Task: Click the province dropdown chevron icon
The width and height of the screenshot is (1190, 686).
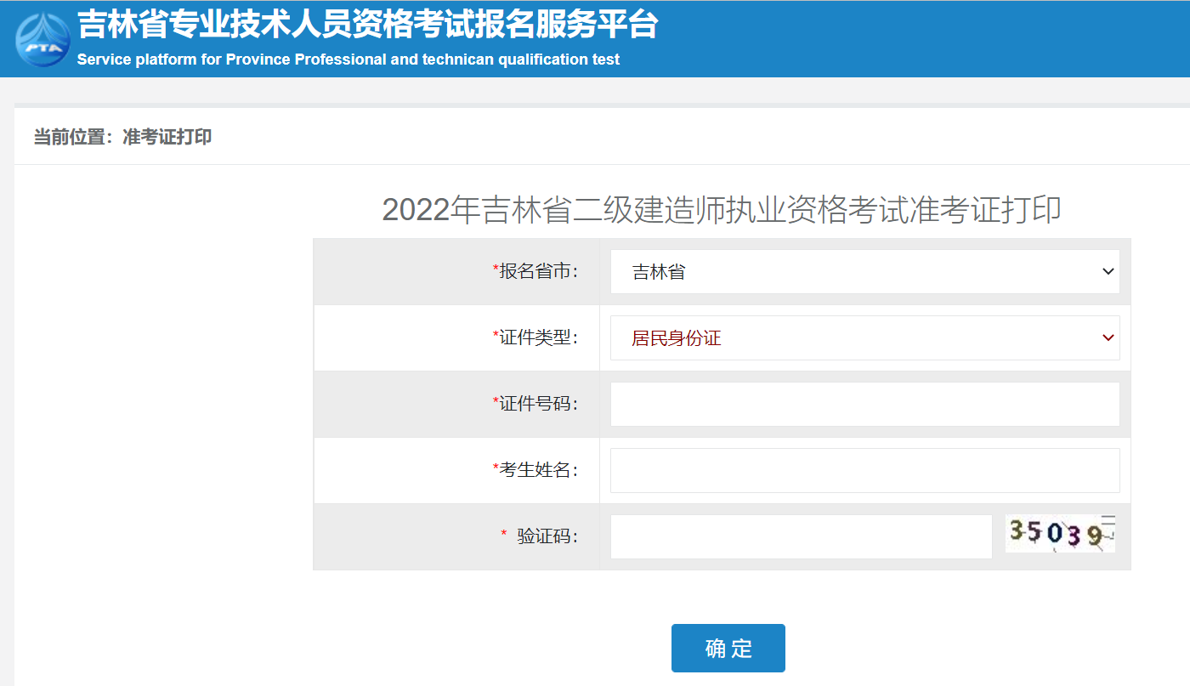Action: [x=1108, y=271]
